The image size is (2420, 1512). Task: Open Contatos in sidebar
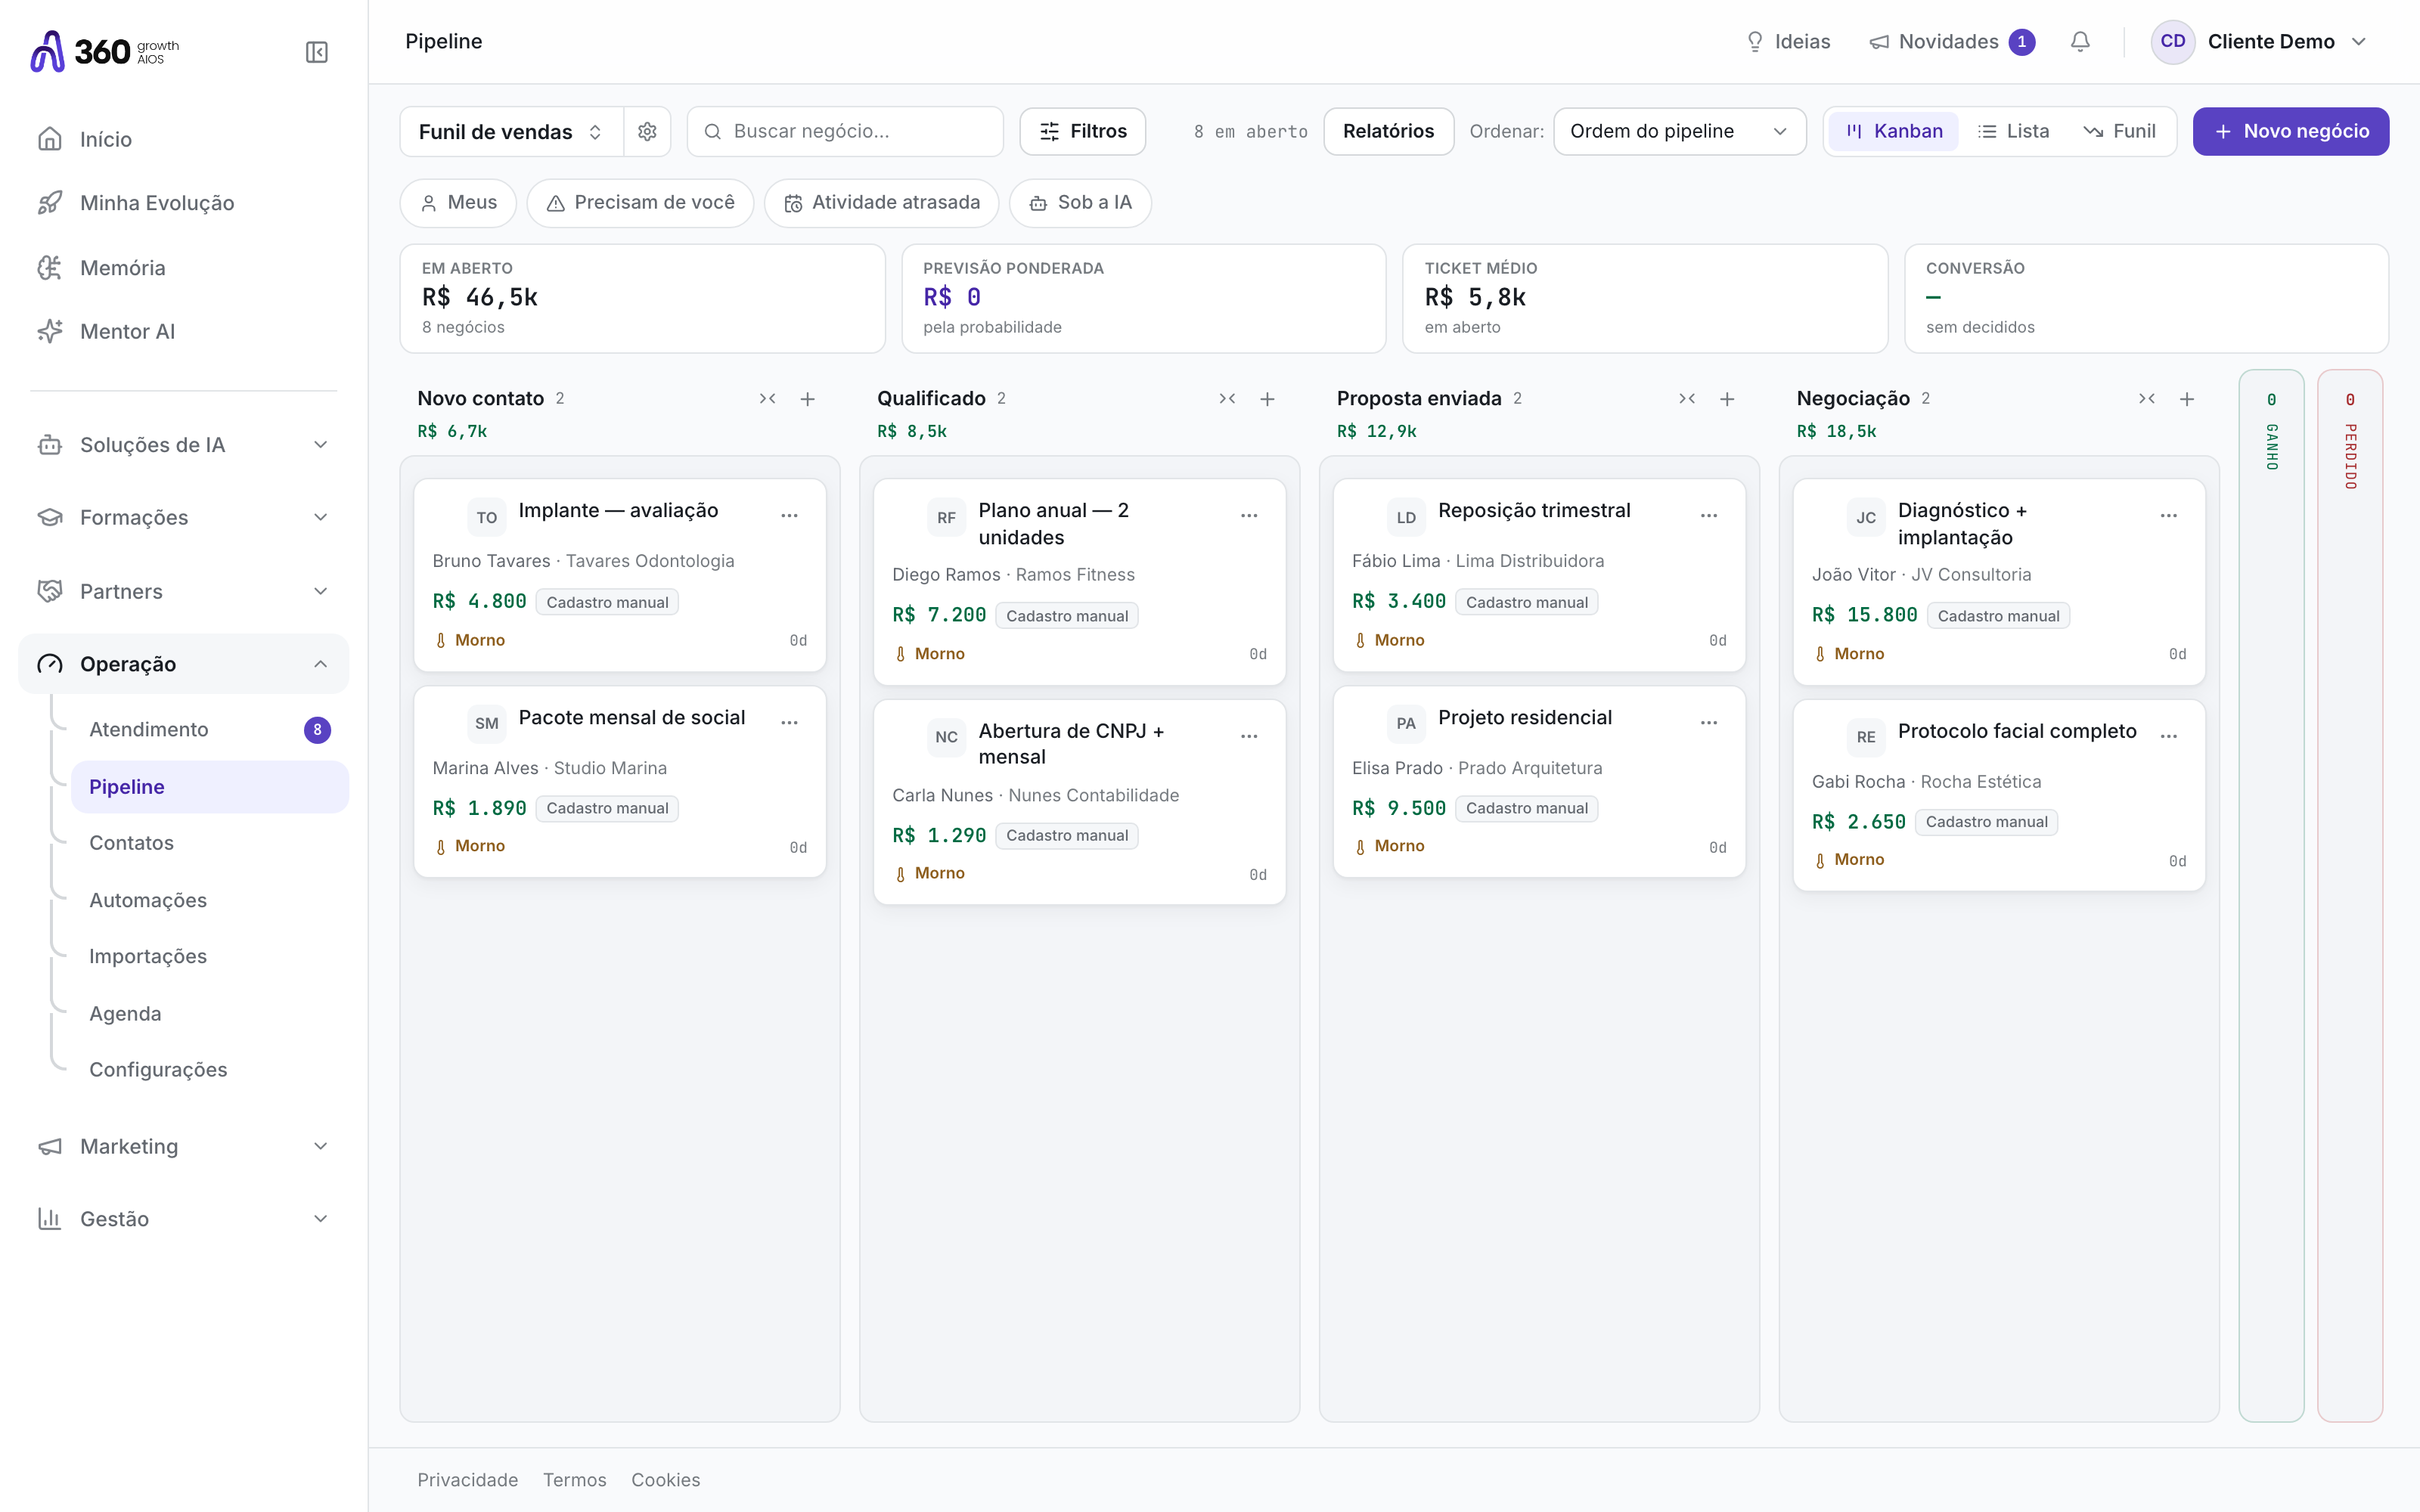[210, 843]
